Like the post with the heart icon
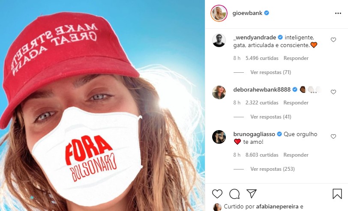Screen dimensions: 348x211 (x=217, y=194)
